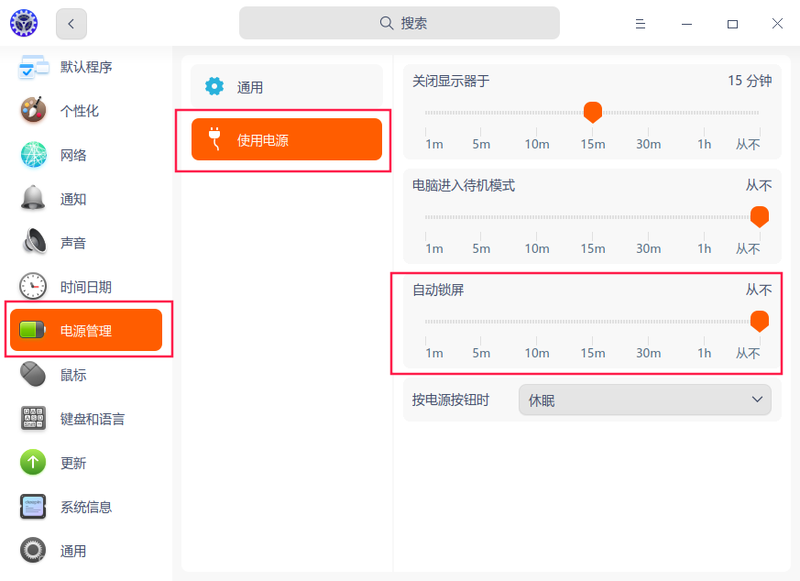Click the 时间日期 clock icon
Screen dimensions: 800x581
(x=33, y=286)
